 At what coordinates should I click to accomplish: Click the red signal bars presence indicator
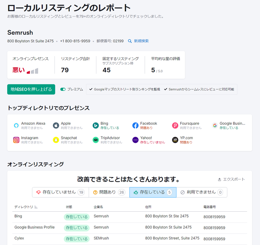[x=33, y=71]
